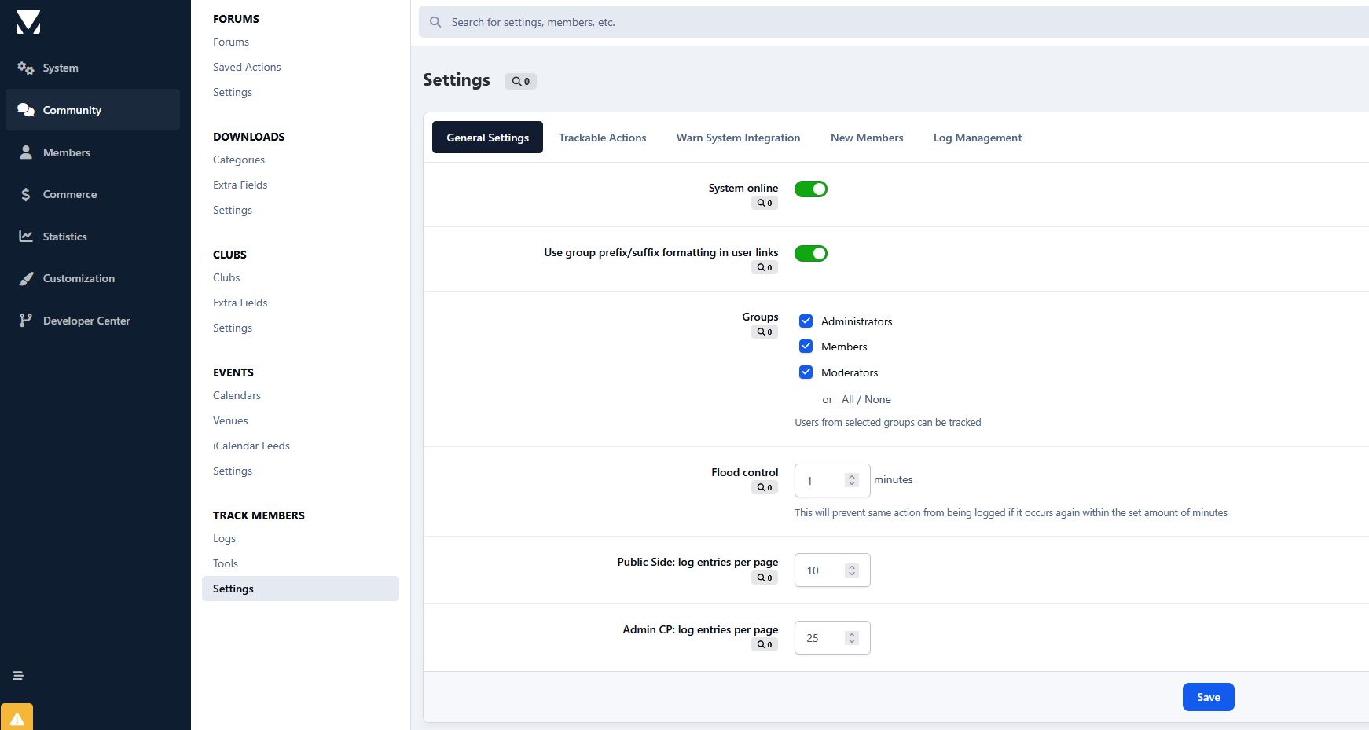Turn off the System online toggle

coord(810,189)
